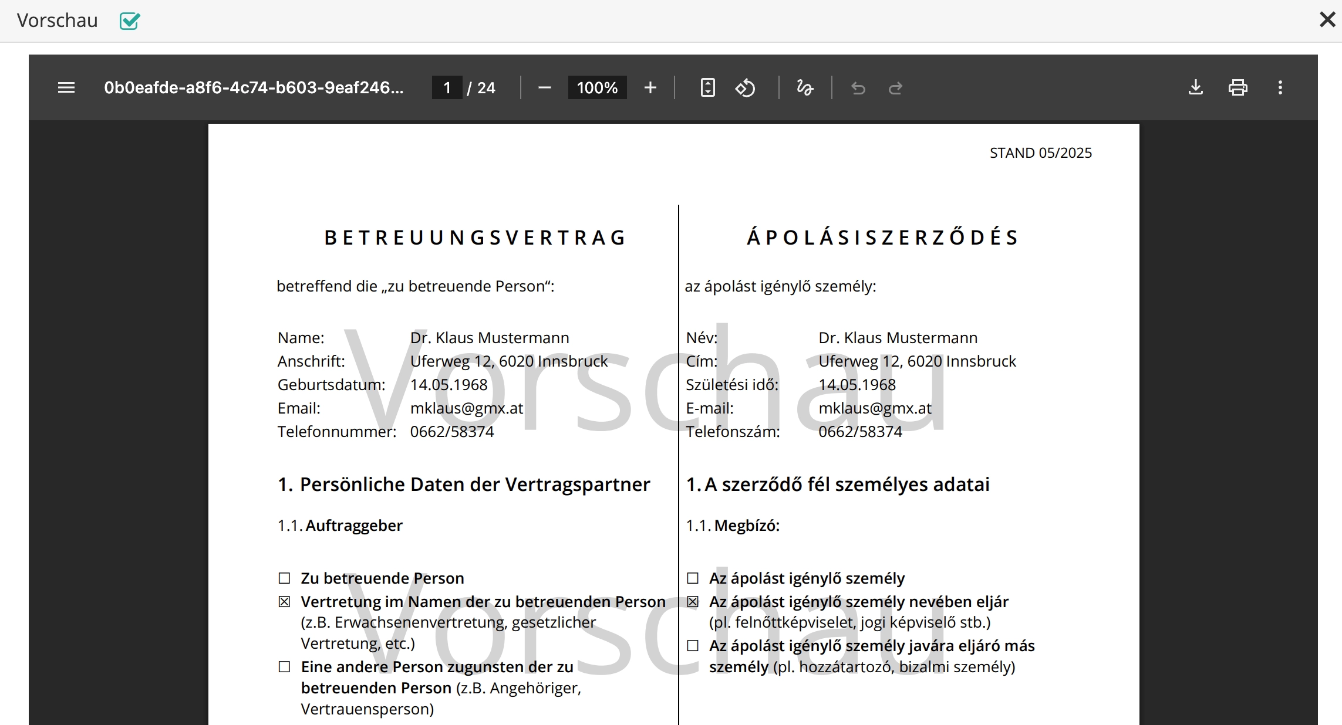1342x725 pixels.
Task: Click the BETREUUNGSVERTRAG heading
Action: pyautogui.click(x=475, y=238)
